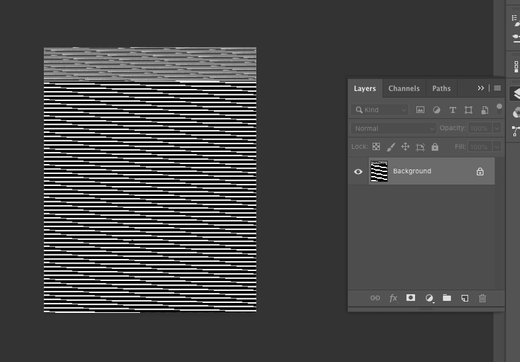Select the Background layer thumbnail
Screen dimensions: 520x362
tap(379, 171)
